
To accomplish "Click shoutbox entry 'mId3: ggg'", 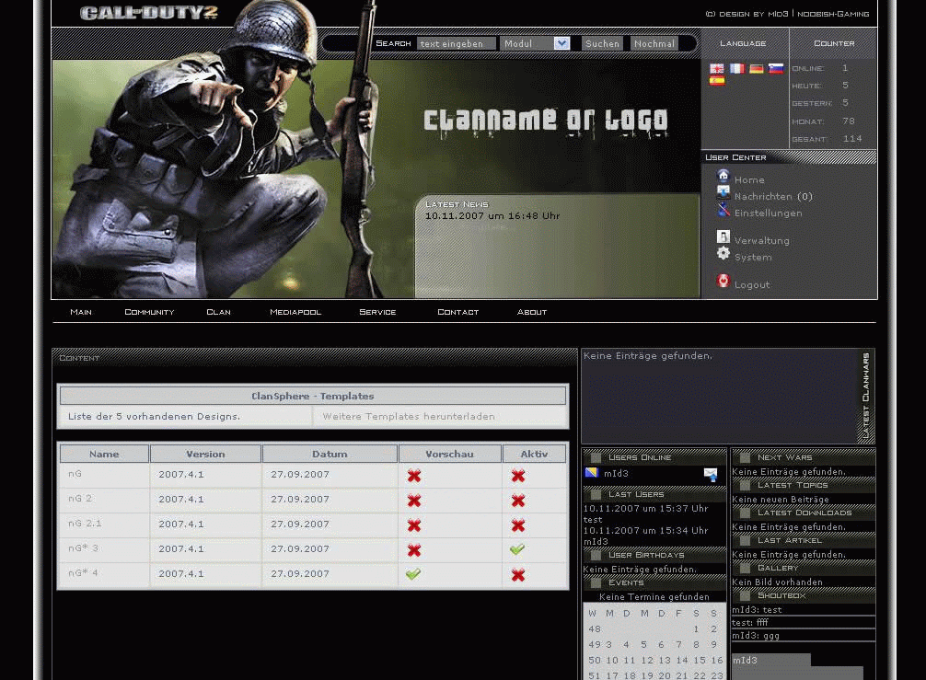I will [x=756, y=636].
